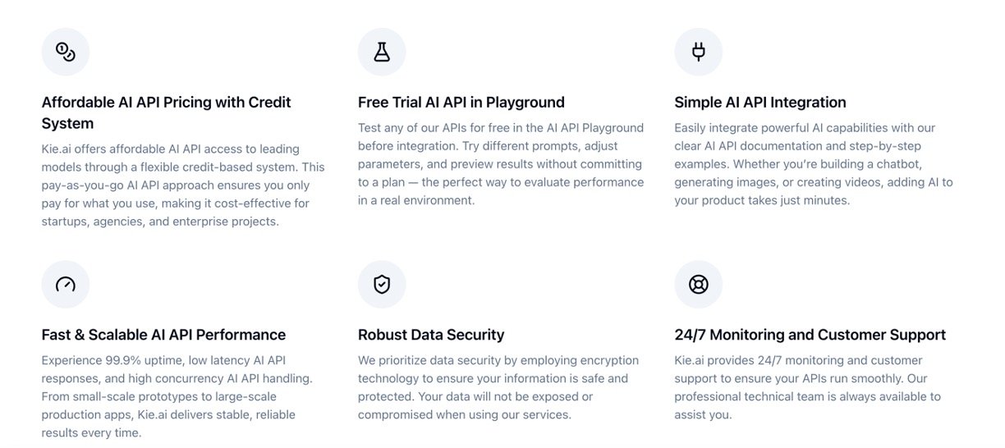
Task: Click Fast & Scalable AI API Performance heading
Action: (163, 335)
